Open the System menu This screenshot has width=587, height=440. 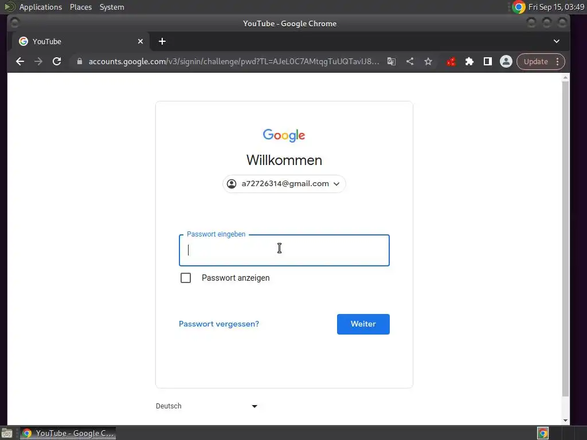point(112,7)
